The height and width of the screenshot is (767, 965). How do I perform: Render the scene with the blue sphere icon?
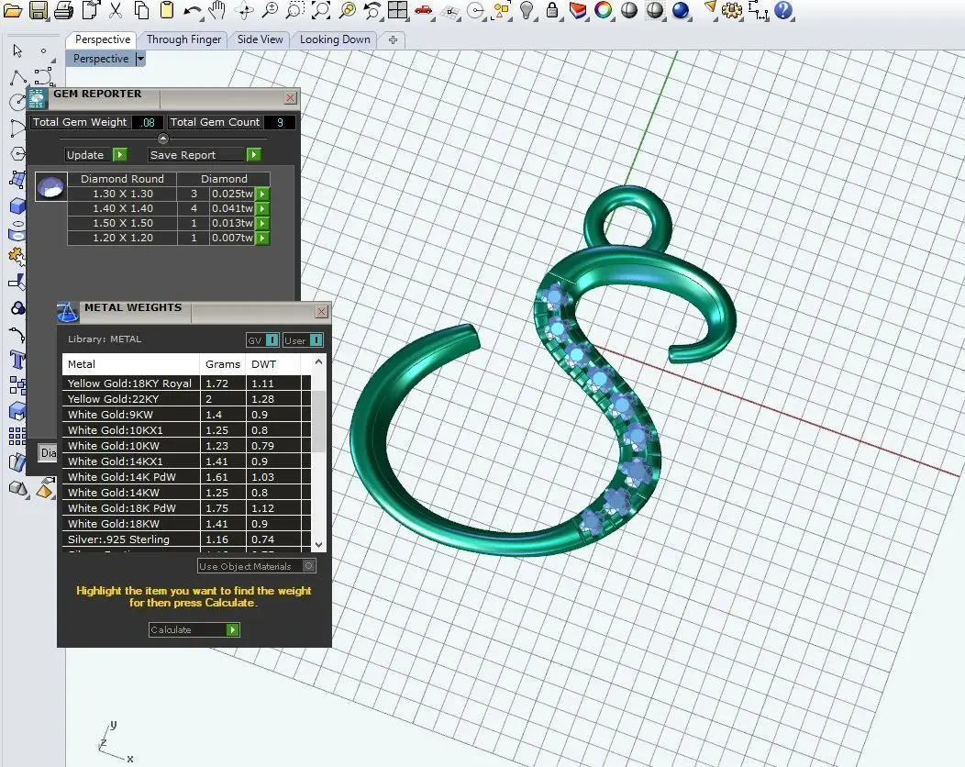(x=680, y=10)
